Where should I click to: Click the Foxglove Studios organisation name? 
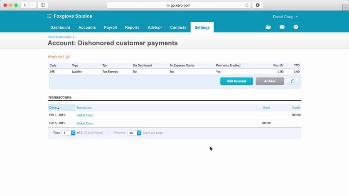point(73,16)
